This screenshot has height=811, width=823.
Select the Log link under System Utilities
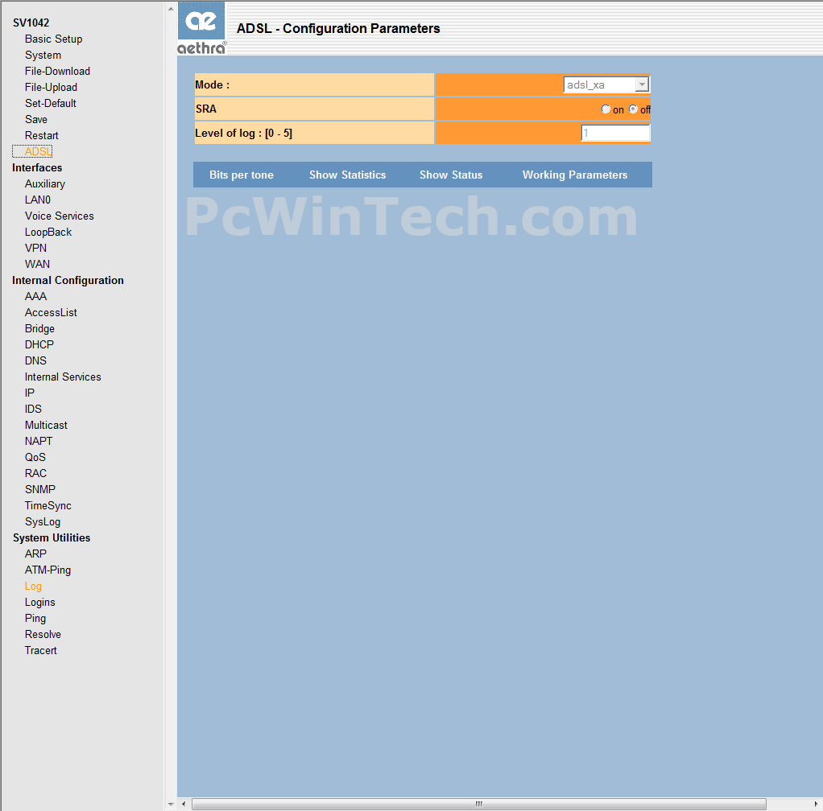point(33,586)
